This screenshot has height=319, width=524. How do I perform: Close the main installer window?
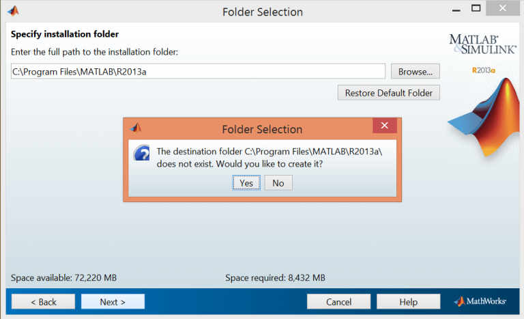503,8
